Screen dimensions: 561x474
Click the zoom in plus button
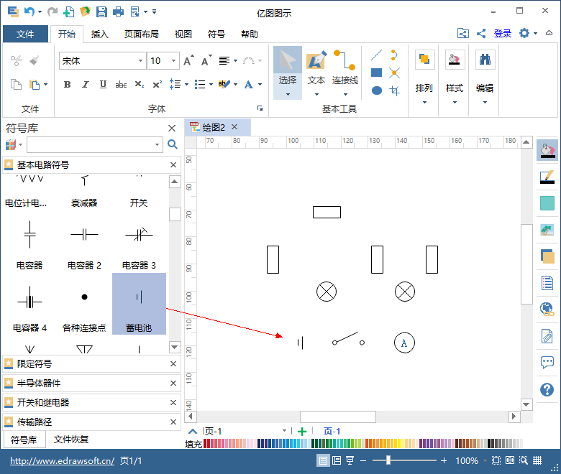pyautogui.click(x=444, y=460)
